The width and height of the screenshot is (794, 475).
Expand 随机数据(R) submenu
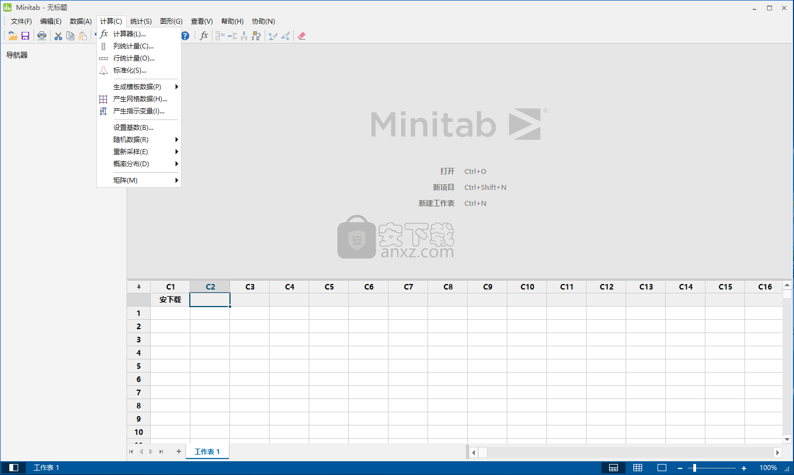[x=139, y=140]
